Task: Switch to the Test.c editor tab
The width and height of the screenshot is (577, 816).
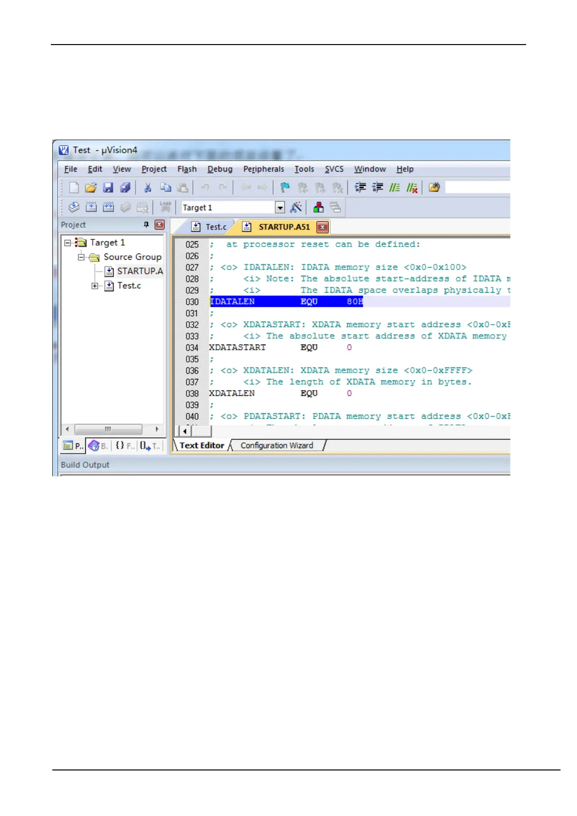Action: click(209, 227)
